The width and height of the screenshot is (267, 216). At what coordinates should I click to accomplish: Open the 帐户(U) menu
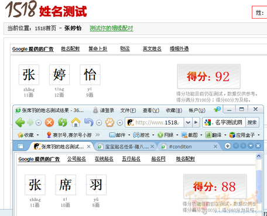click(197, 110)
